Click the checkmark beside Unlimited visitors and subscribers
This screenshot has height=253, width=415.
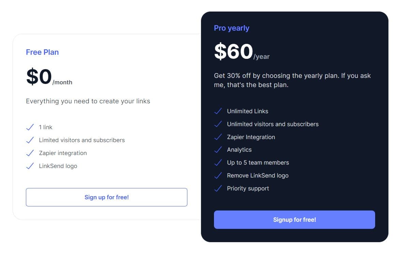point(218,124)
